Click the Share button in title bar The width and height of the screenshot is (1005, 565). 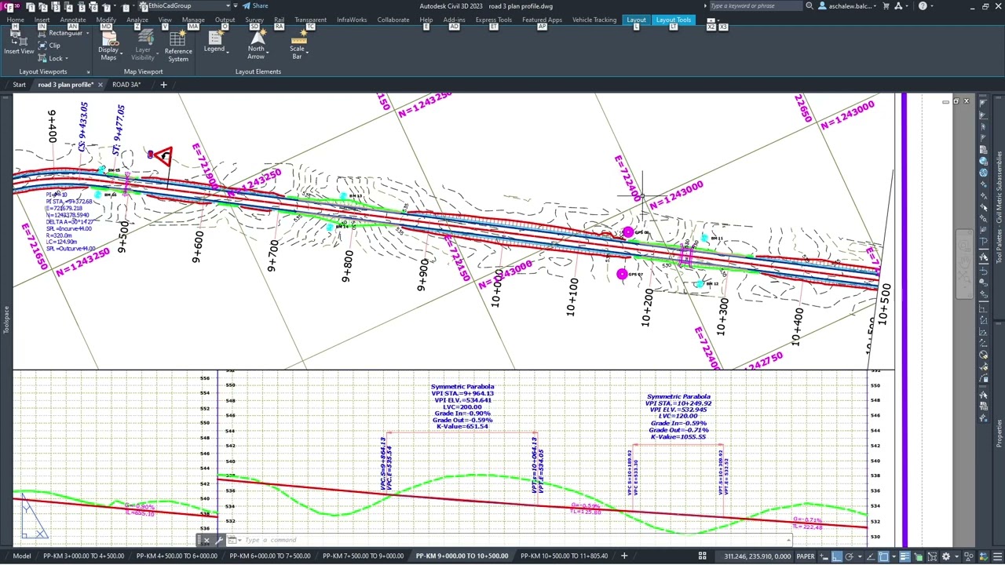point(255,5)
